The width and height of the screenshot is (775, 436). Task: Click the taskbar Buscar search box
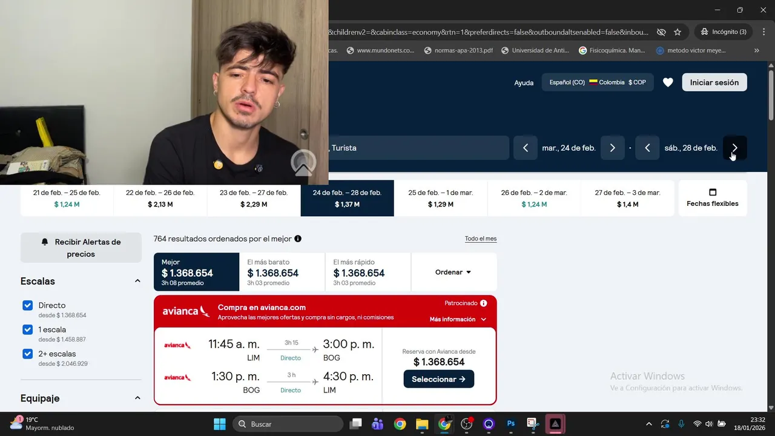288,424
